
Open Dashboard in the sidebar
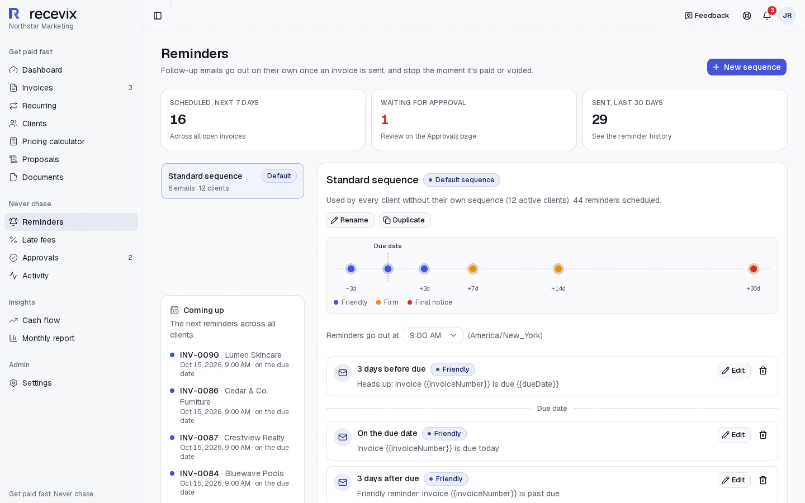pyautogui.click(x=71, y=70)
